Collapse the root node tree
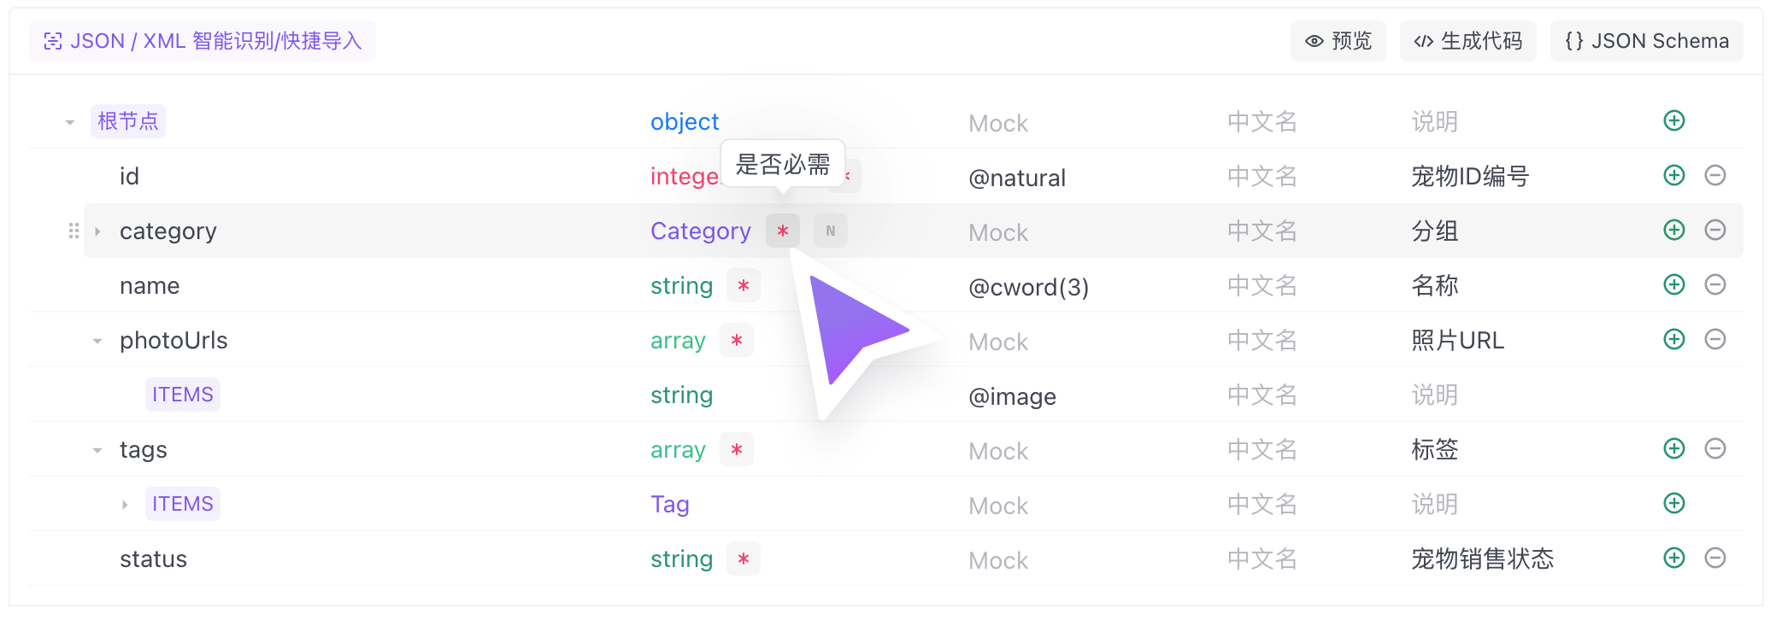Image resolution: width=1776 pixels, height=620 pixels. pos(70,122)
